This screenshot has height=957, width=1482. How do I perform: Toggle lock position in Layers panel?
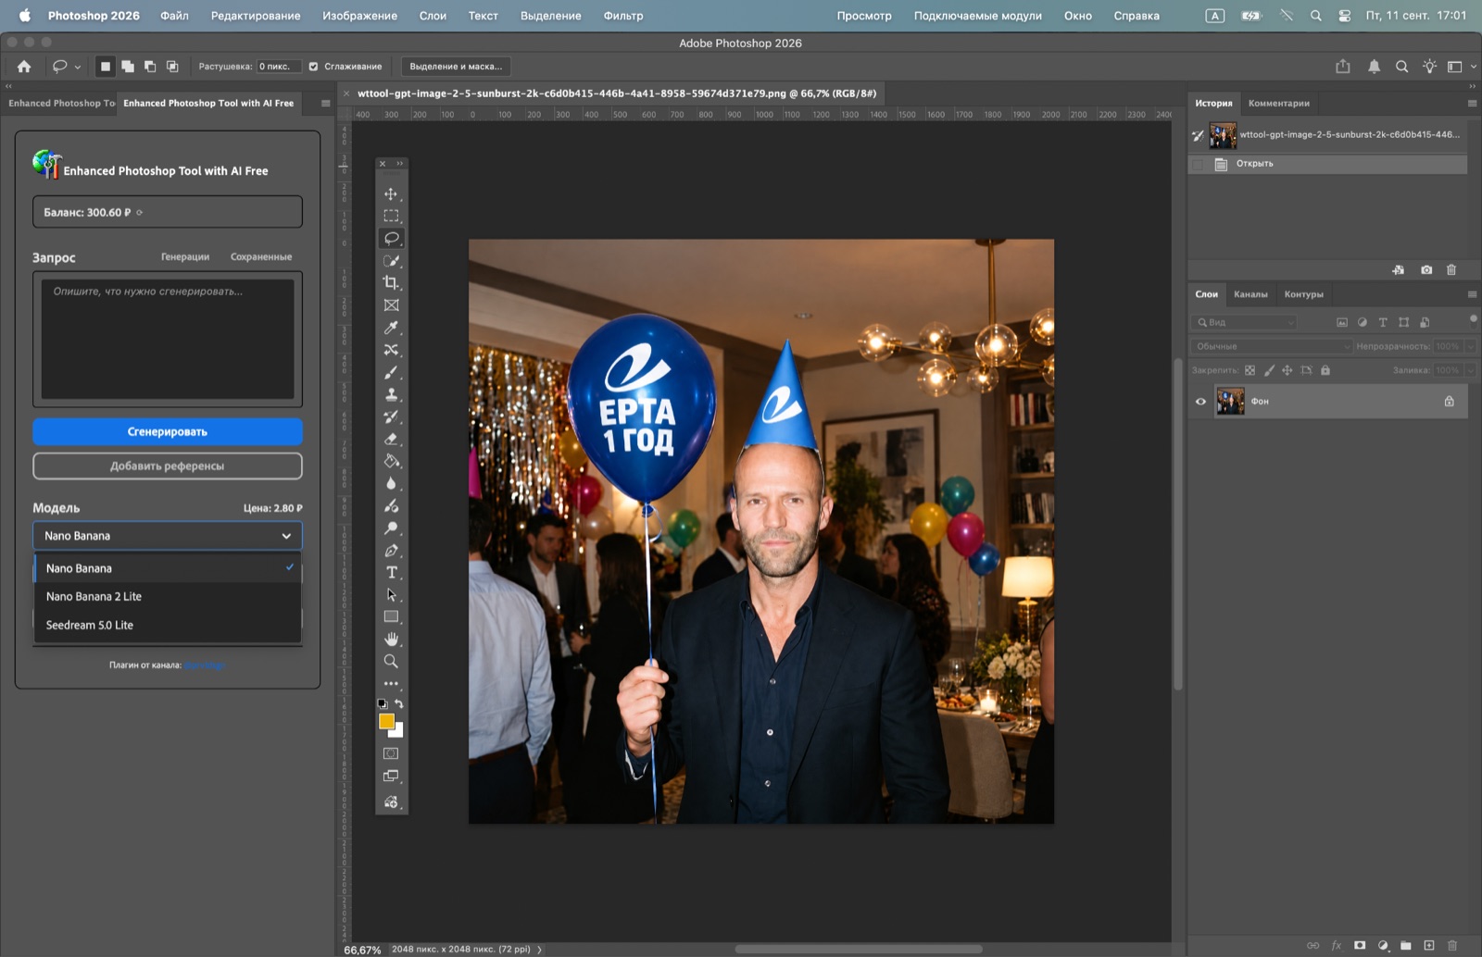point(1287,370)
